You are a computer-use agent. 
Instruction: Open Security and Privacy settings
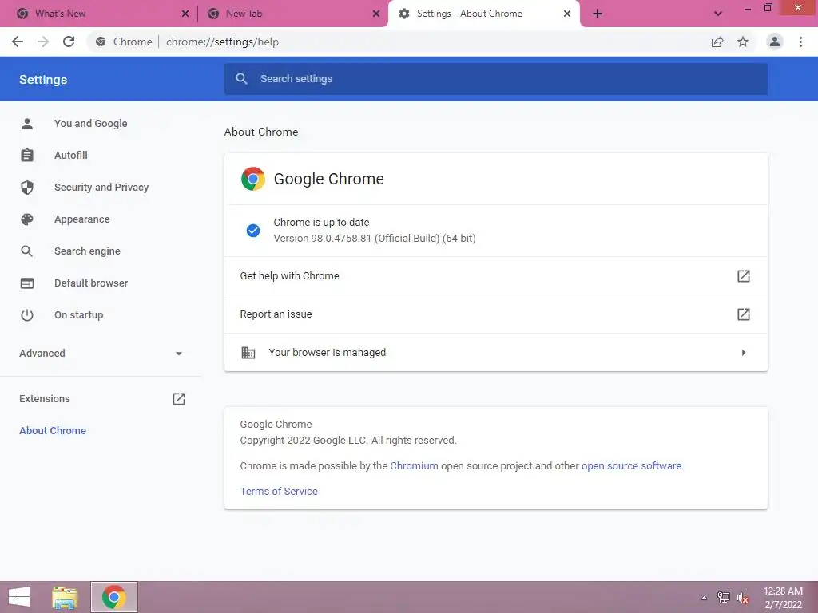click(101, 187)
